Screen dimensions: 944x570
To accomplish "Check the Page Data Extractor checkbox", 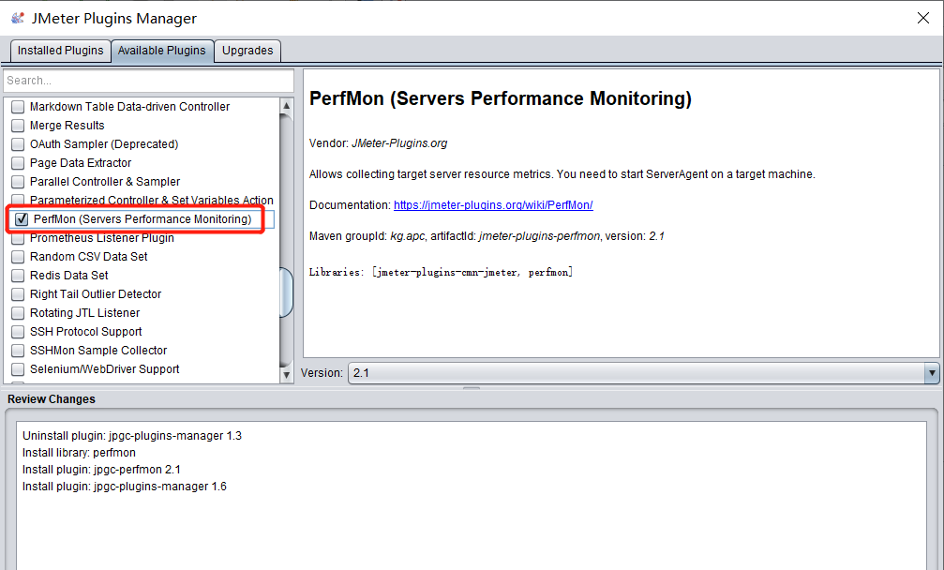I will click(18, 163).
